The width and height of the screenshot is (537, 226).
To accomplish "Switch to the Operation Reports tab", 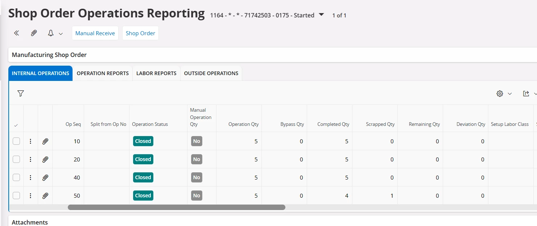I will [x=103, y=73].
